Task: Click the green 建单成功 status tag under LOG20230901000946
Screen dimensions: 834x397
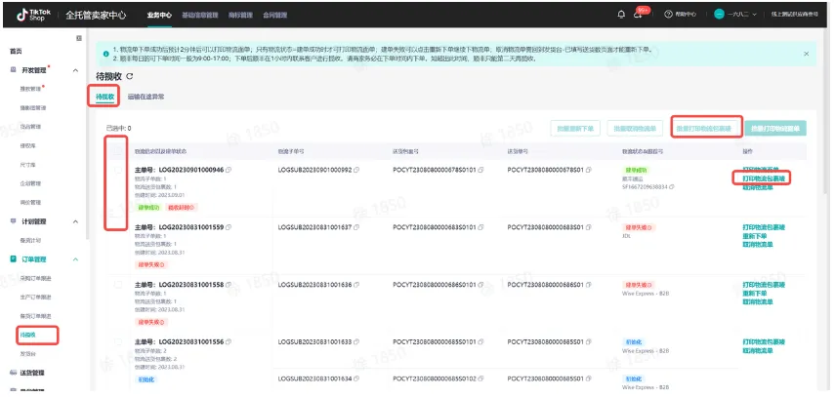Action: [150, 207]
